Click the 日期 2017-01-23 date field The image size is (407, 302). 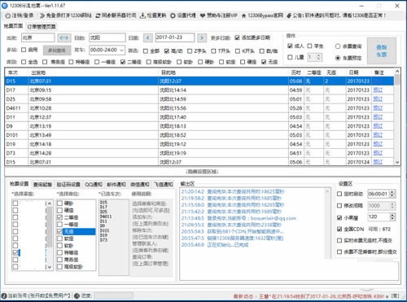click(175, 37)
